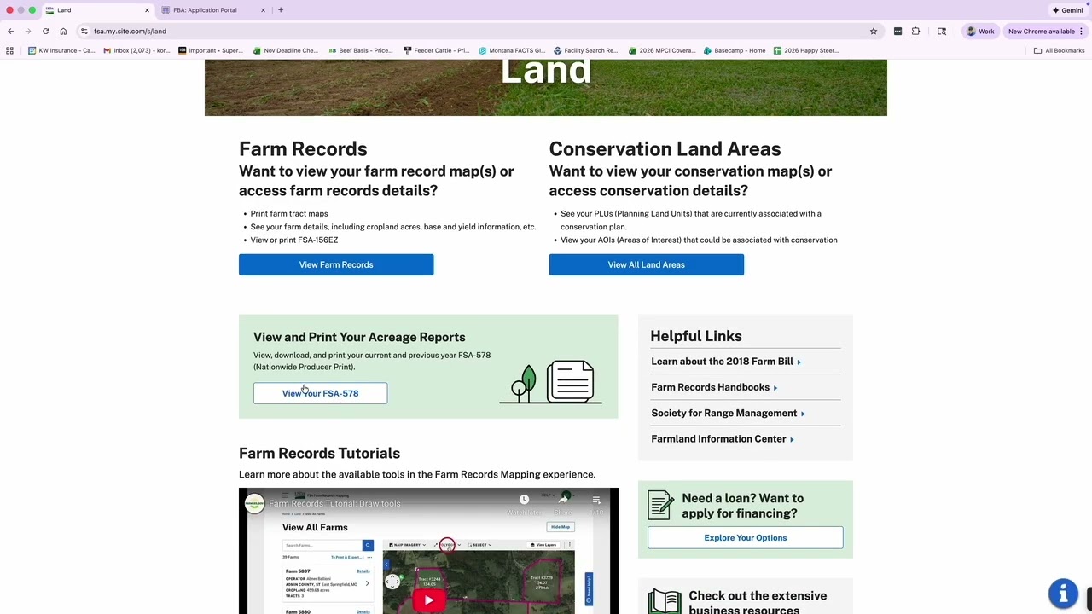
Task: Close the Land tab
Action: pos(147,10)
